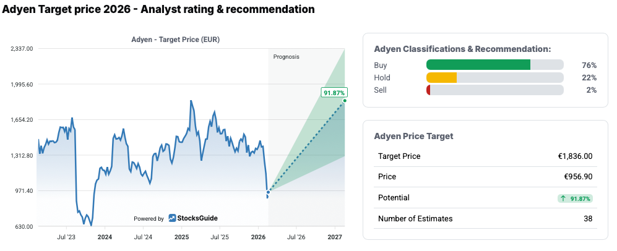Click the yellow Hold rating bar
This screenshot has width=617, height=251.
[x=442, y=77]
